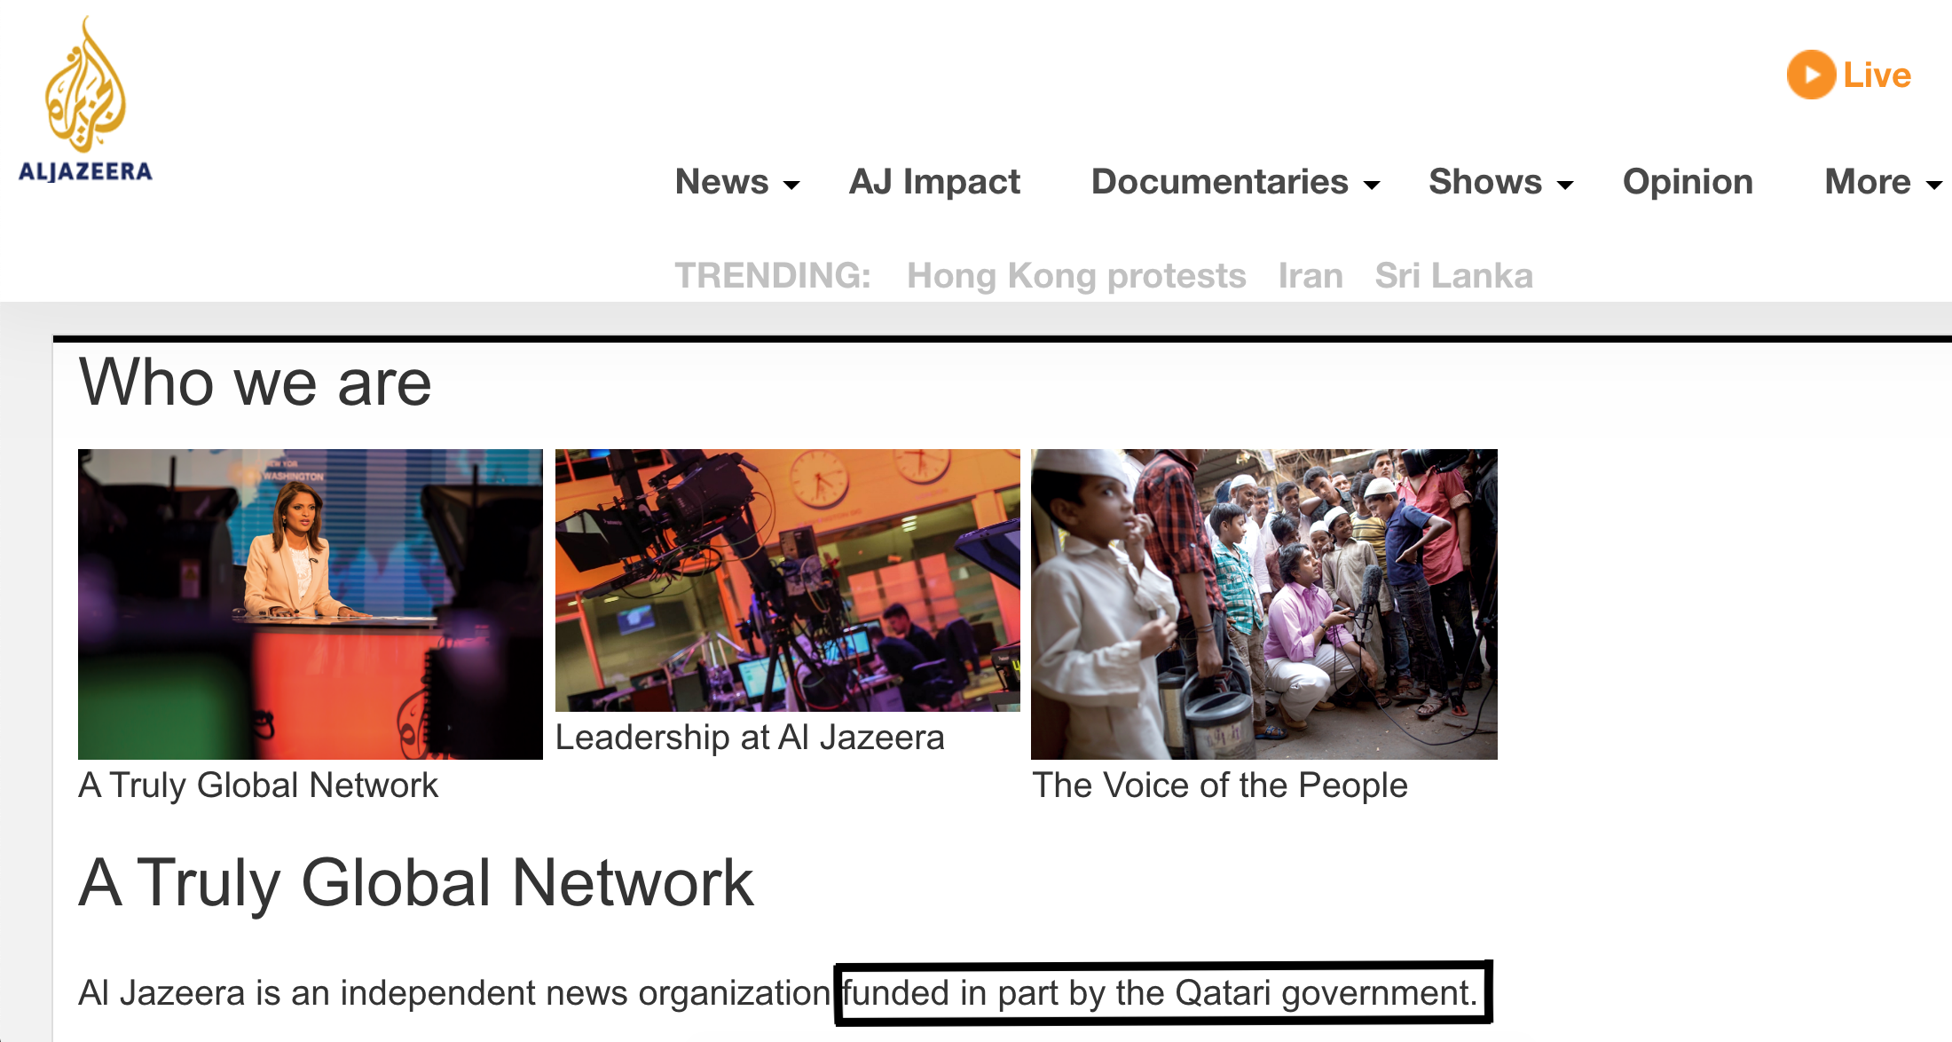Select the News menu label
The image size is (1952, 1042).
[721, 182]
